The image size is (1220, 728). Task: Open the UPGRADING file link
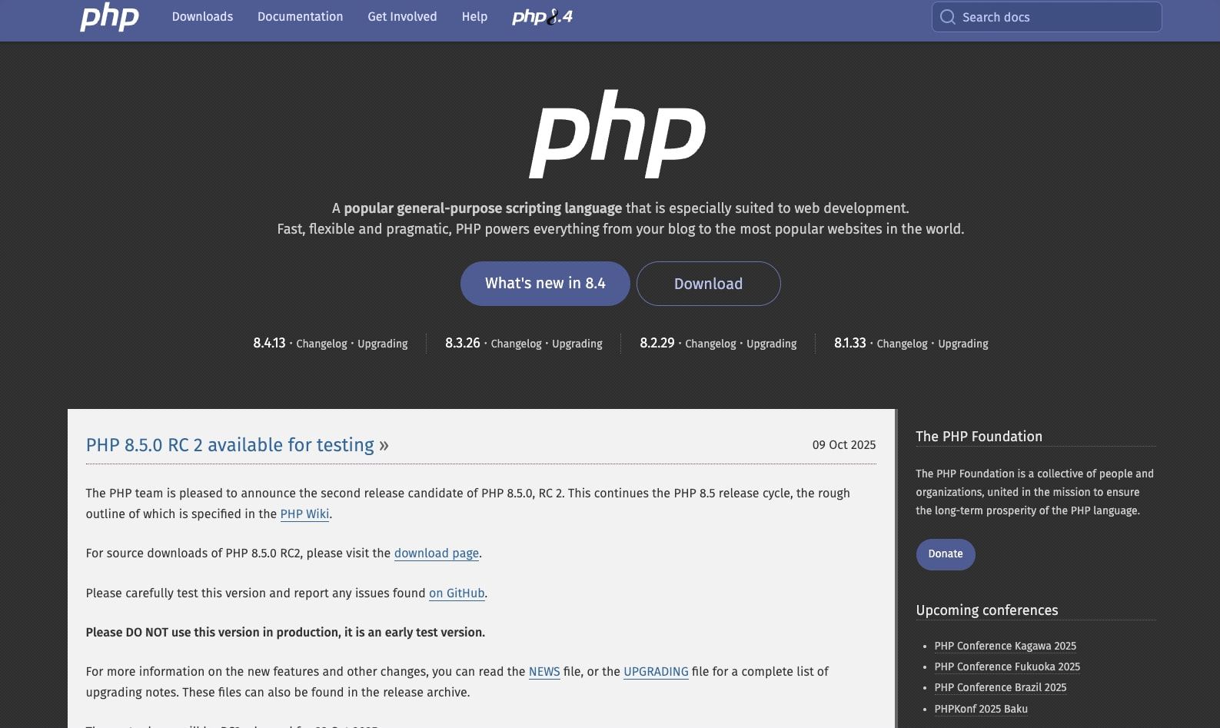656,672
